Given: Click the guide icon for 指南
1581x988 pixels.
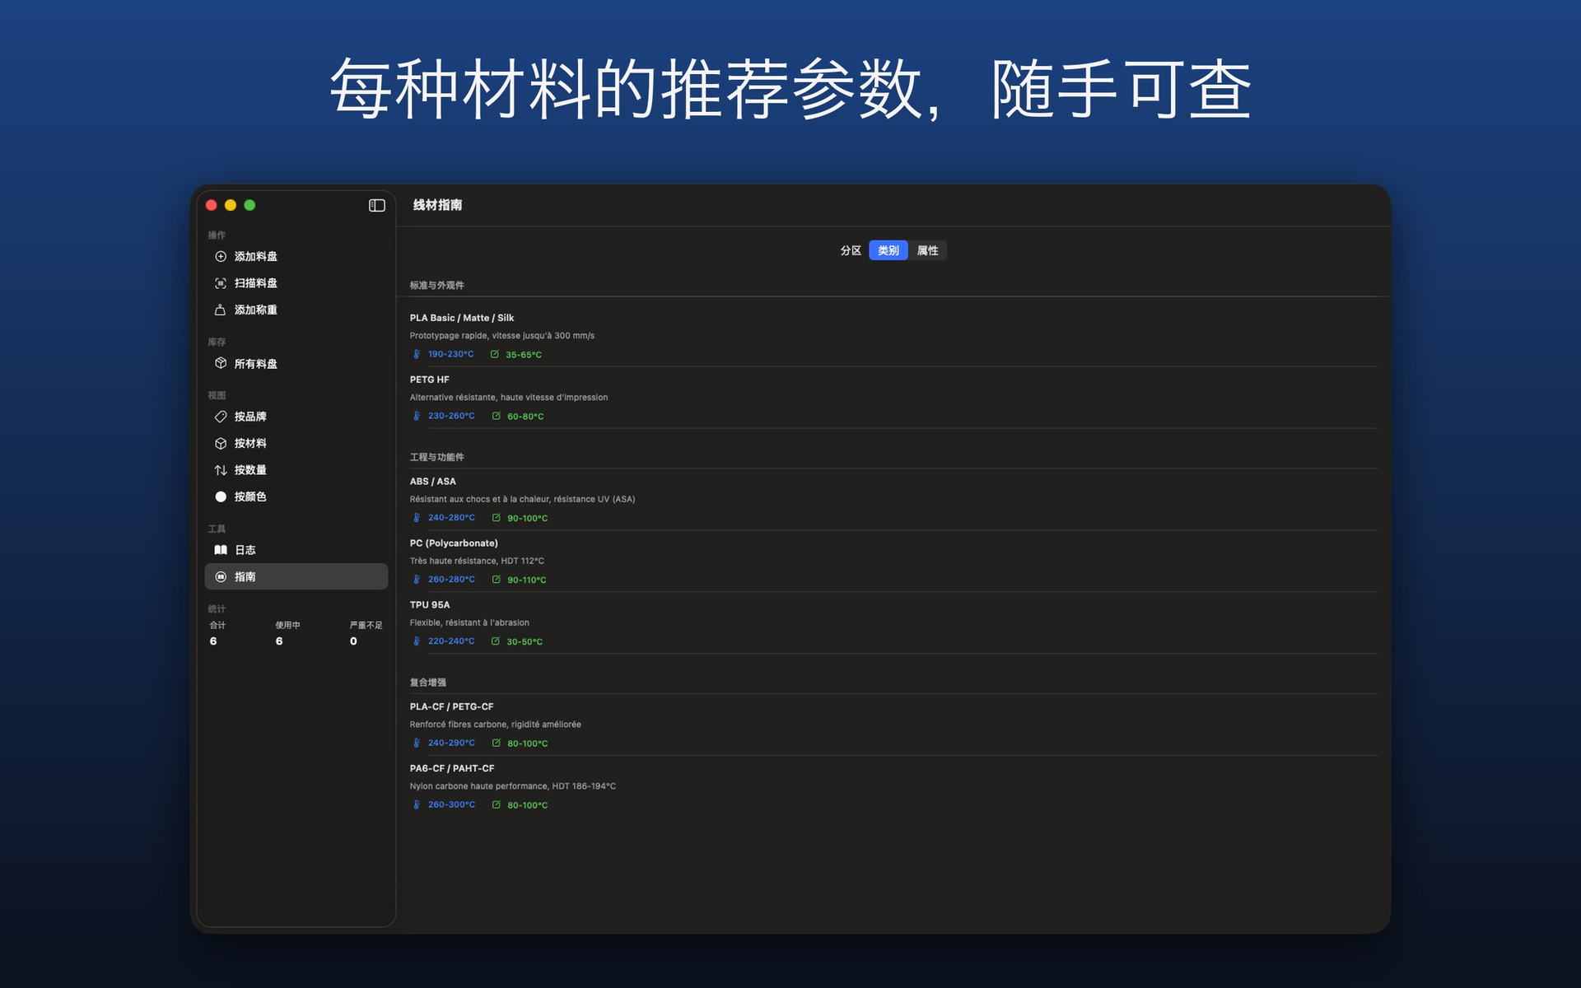Looking at the screenshot, I should tap(221, 577).
